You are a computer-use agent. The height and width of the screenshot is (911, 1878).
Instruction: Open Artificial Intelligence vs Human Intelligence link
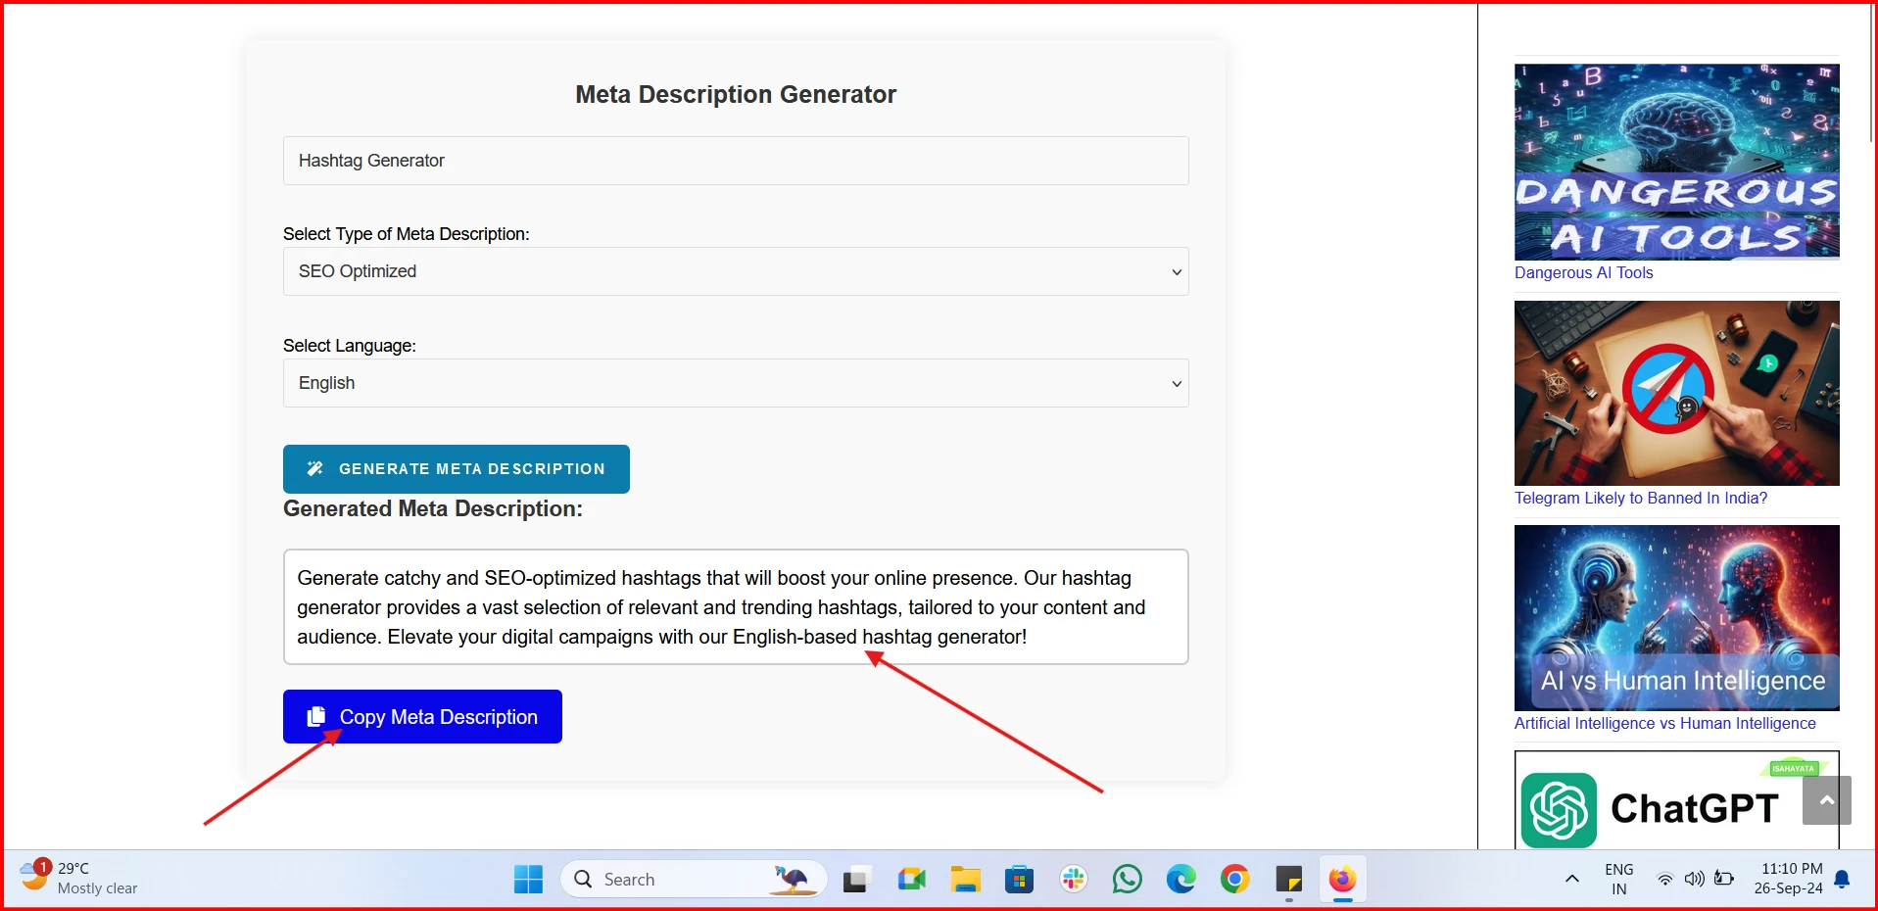pos(1663,723)
